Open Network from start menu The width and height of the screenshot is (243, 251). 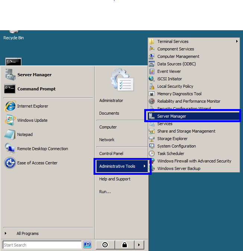[x=107, y=140]
